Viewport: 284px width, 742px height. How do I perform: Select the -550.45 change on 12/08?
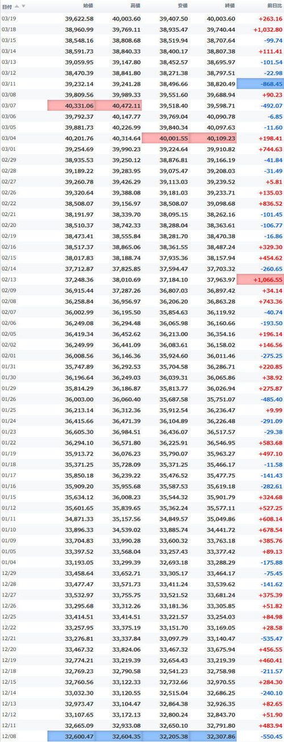coord(271,737)
